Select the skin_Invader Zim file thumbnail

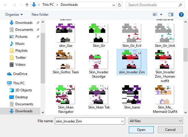(x=131, y=59)
